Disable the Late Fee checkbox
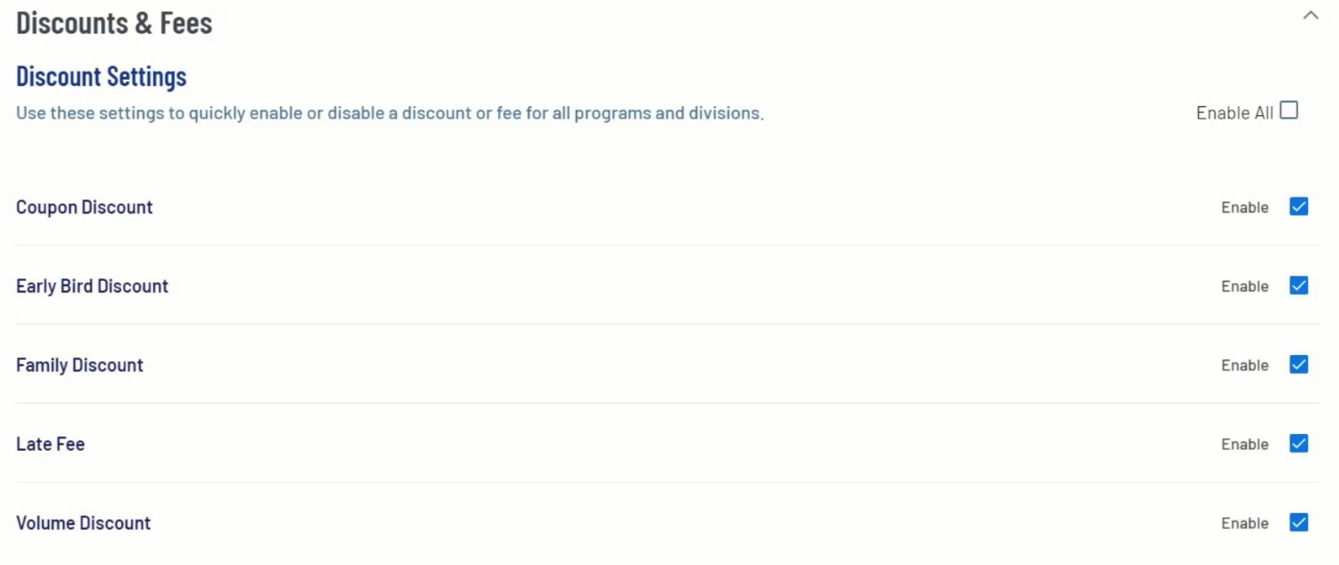Screen dimensions: 1339x565 [x=1299, y=444]
